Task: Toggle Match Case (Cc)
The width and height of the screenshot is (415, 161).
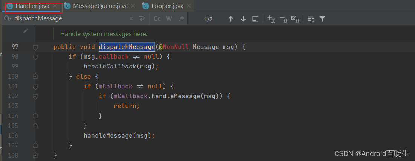Action: 157,18
